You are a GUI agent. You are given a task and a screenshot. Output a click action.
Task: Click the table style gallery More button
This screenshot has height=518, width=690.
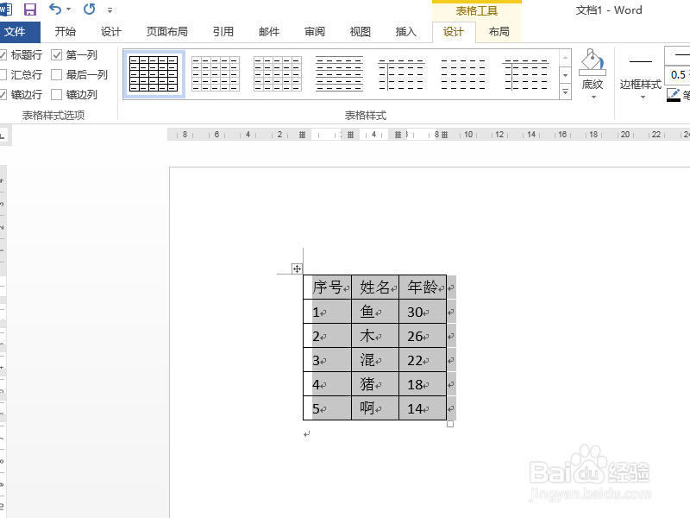coord(565,92)
